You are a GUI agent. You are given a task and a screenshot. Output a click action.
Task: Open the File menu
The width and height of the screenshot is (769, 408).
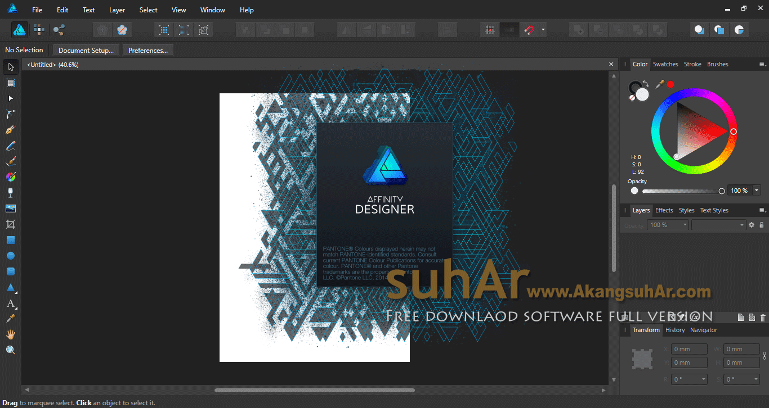pos(37,10)
